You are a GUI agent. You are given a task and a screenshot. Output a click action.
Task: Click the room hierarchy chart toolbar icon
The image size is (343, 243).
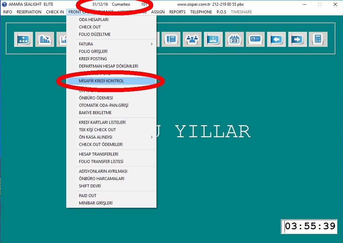(24, 39)
